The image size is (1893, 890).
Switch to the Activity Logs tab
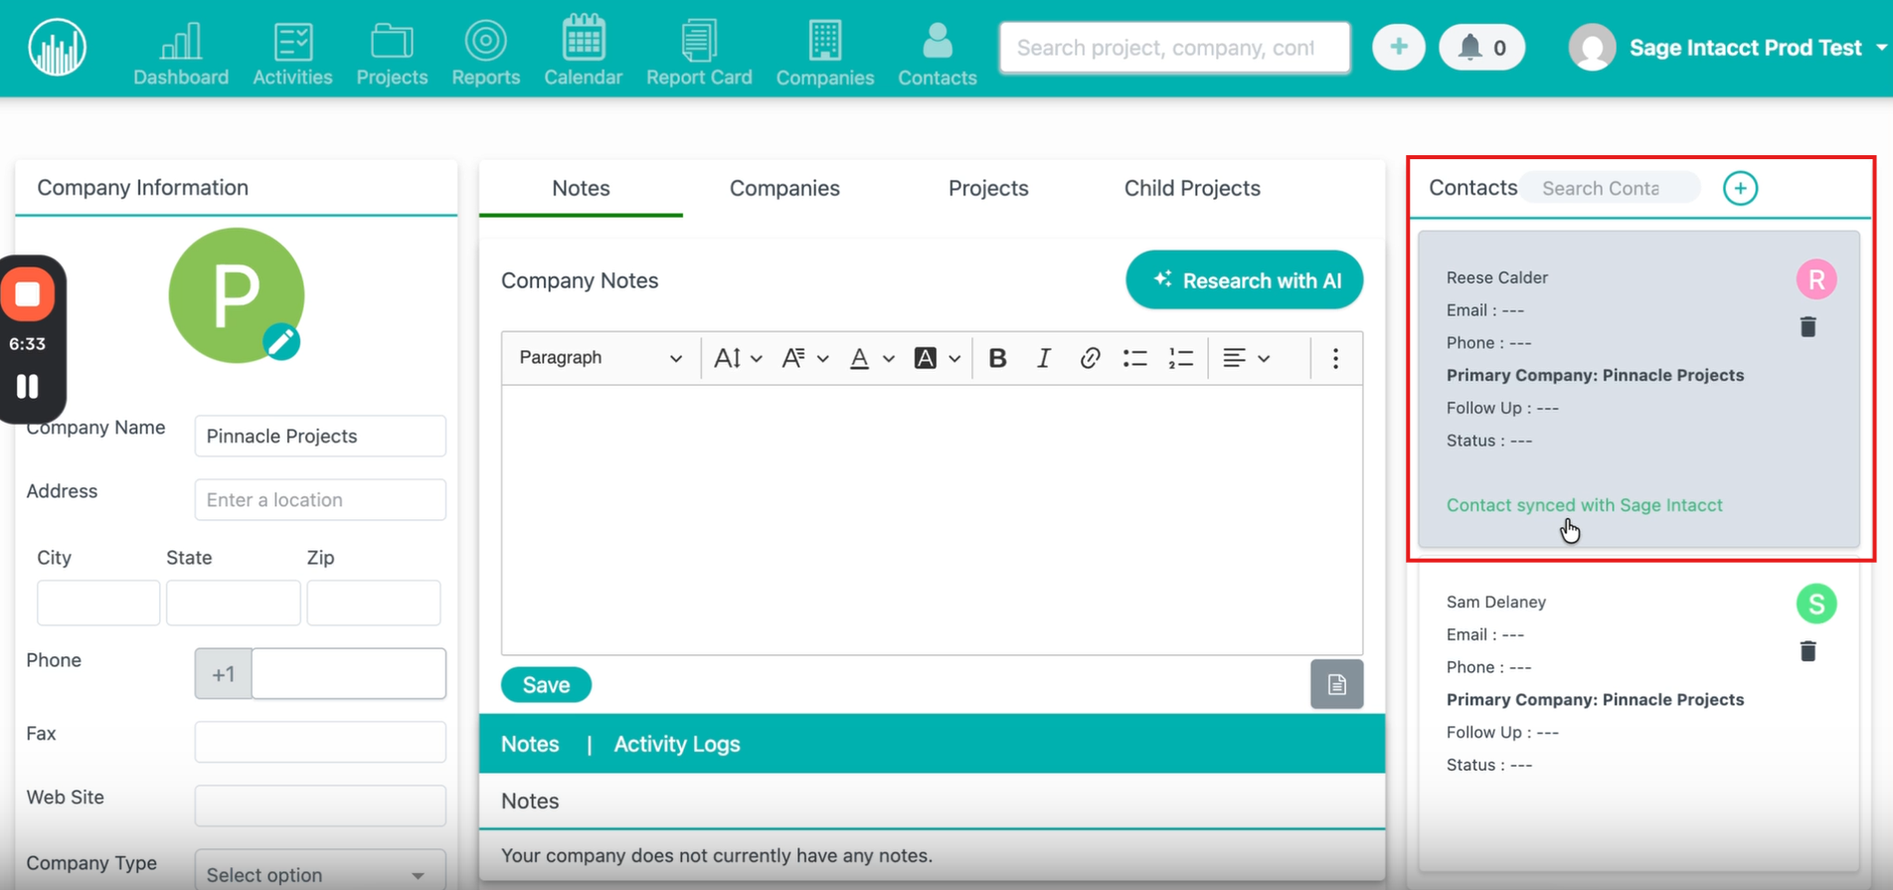coord(676,744)
